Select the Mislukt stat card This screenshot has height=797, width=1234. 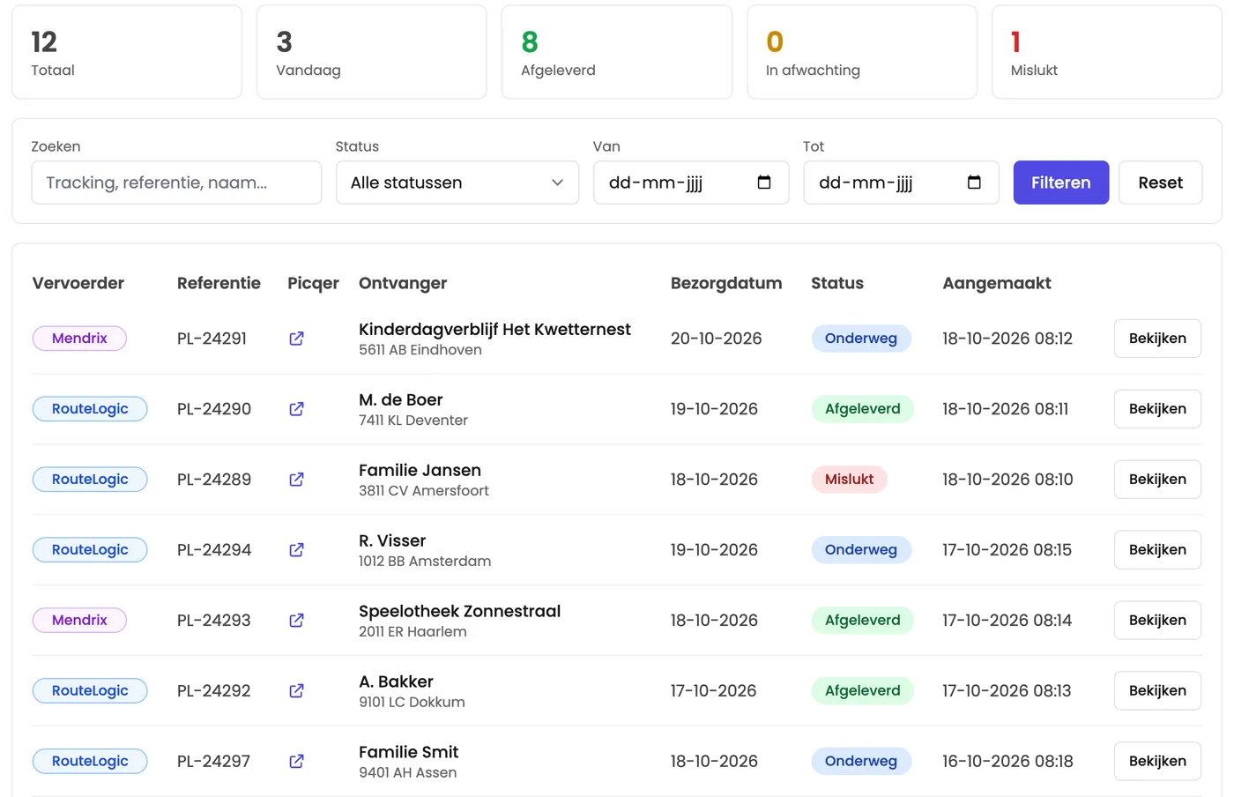point(1107,52)
